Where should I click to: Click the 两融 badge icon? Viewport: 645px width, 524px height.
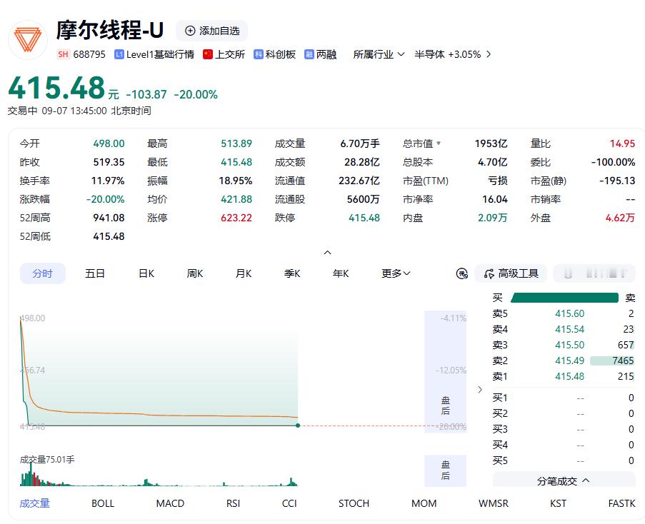(309, 54)
